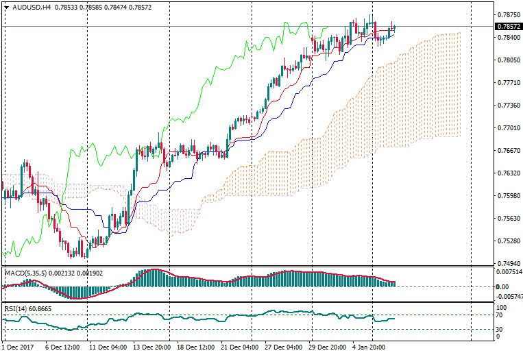The width and height of the screenshot is (523, 355).
Task: Click the MACD(5,35,5) indicator label
Action: tap(25, 273)
